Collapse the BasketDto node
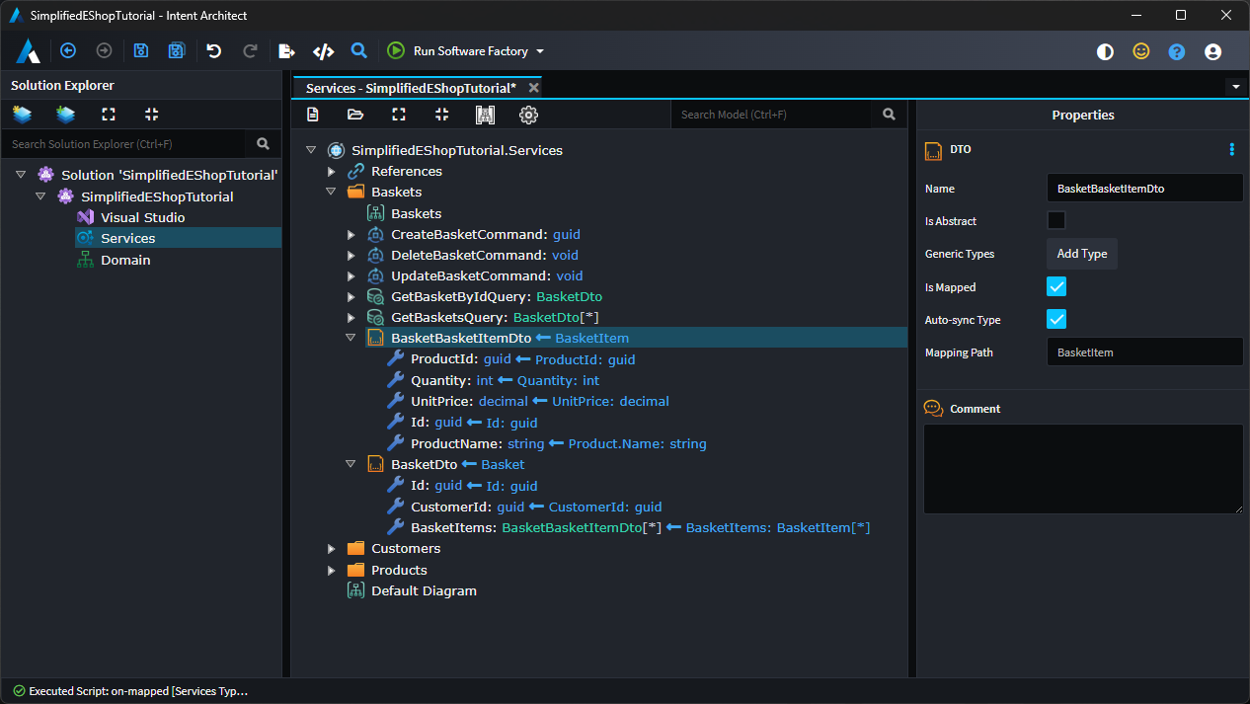This screenshot has height=704, width=1250. click(x=351, y=464)
